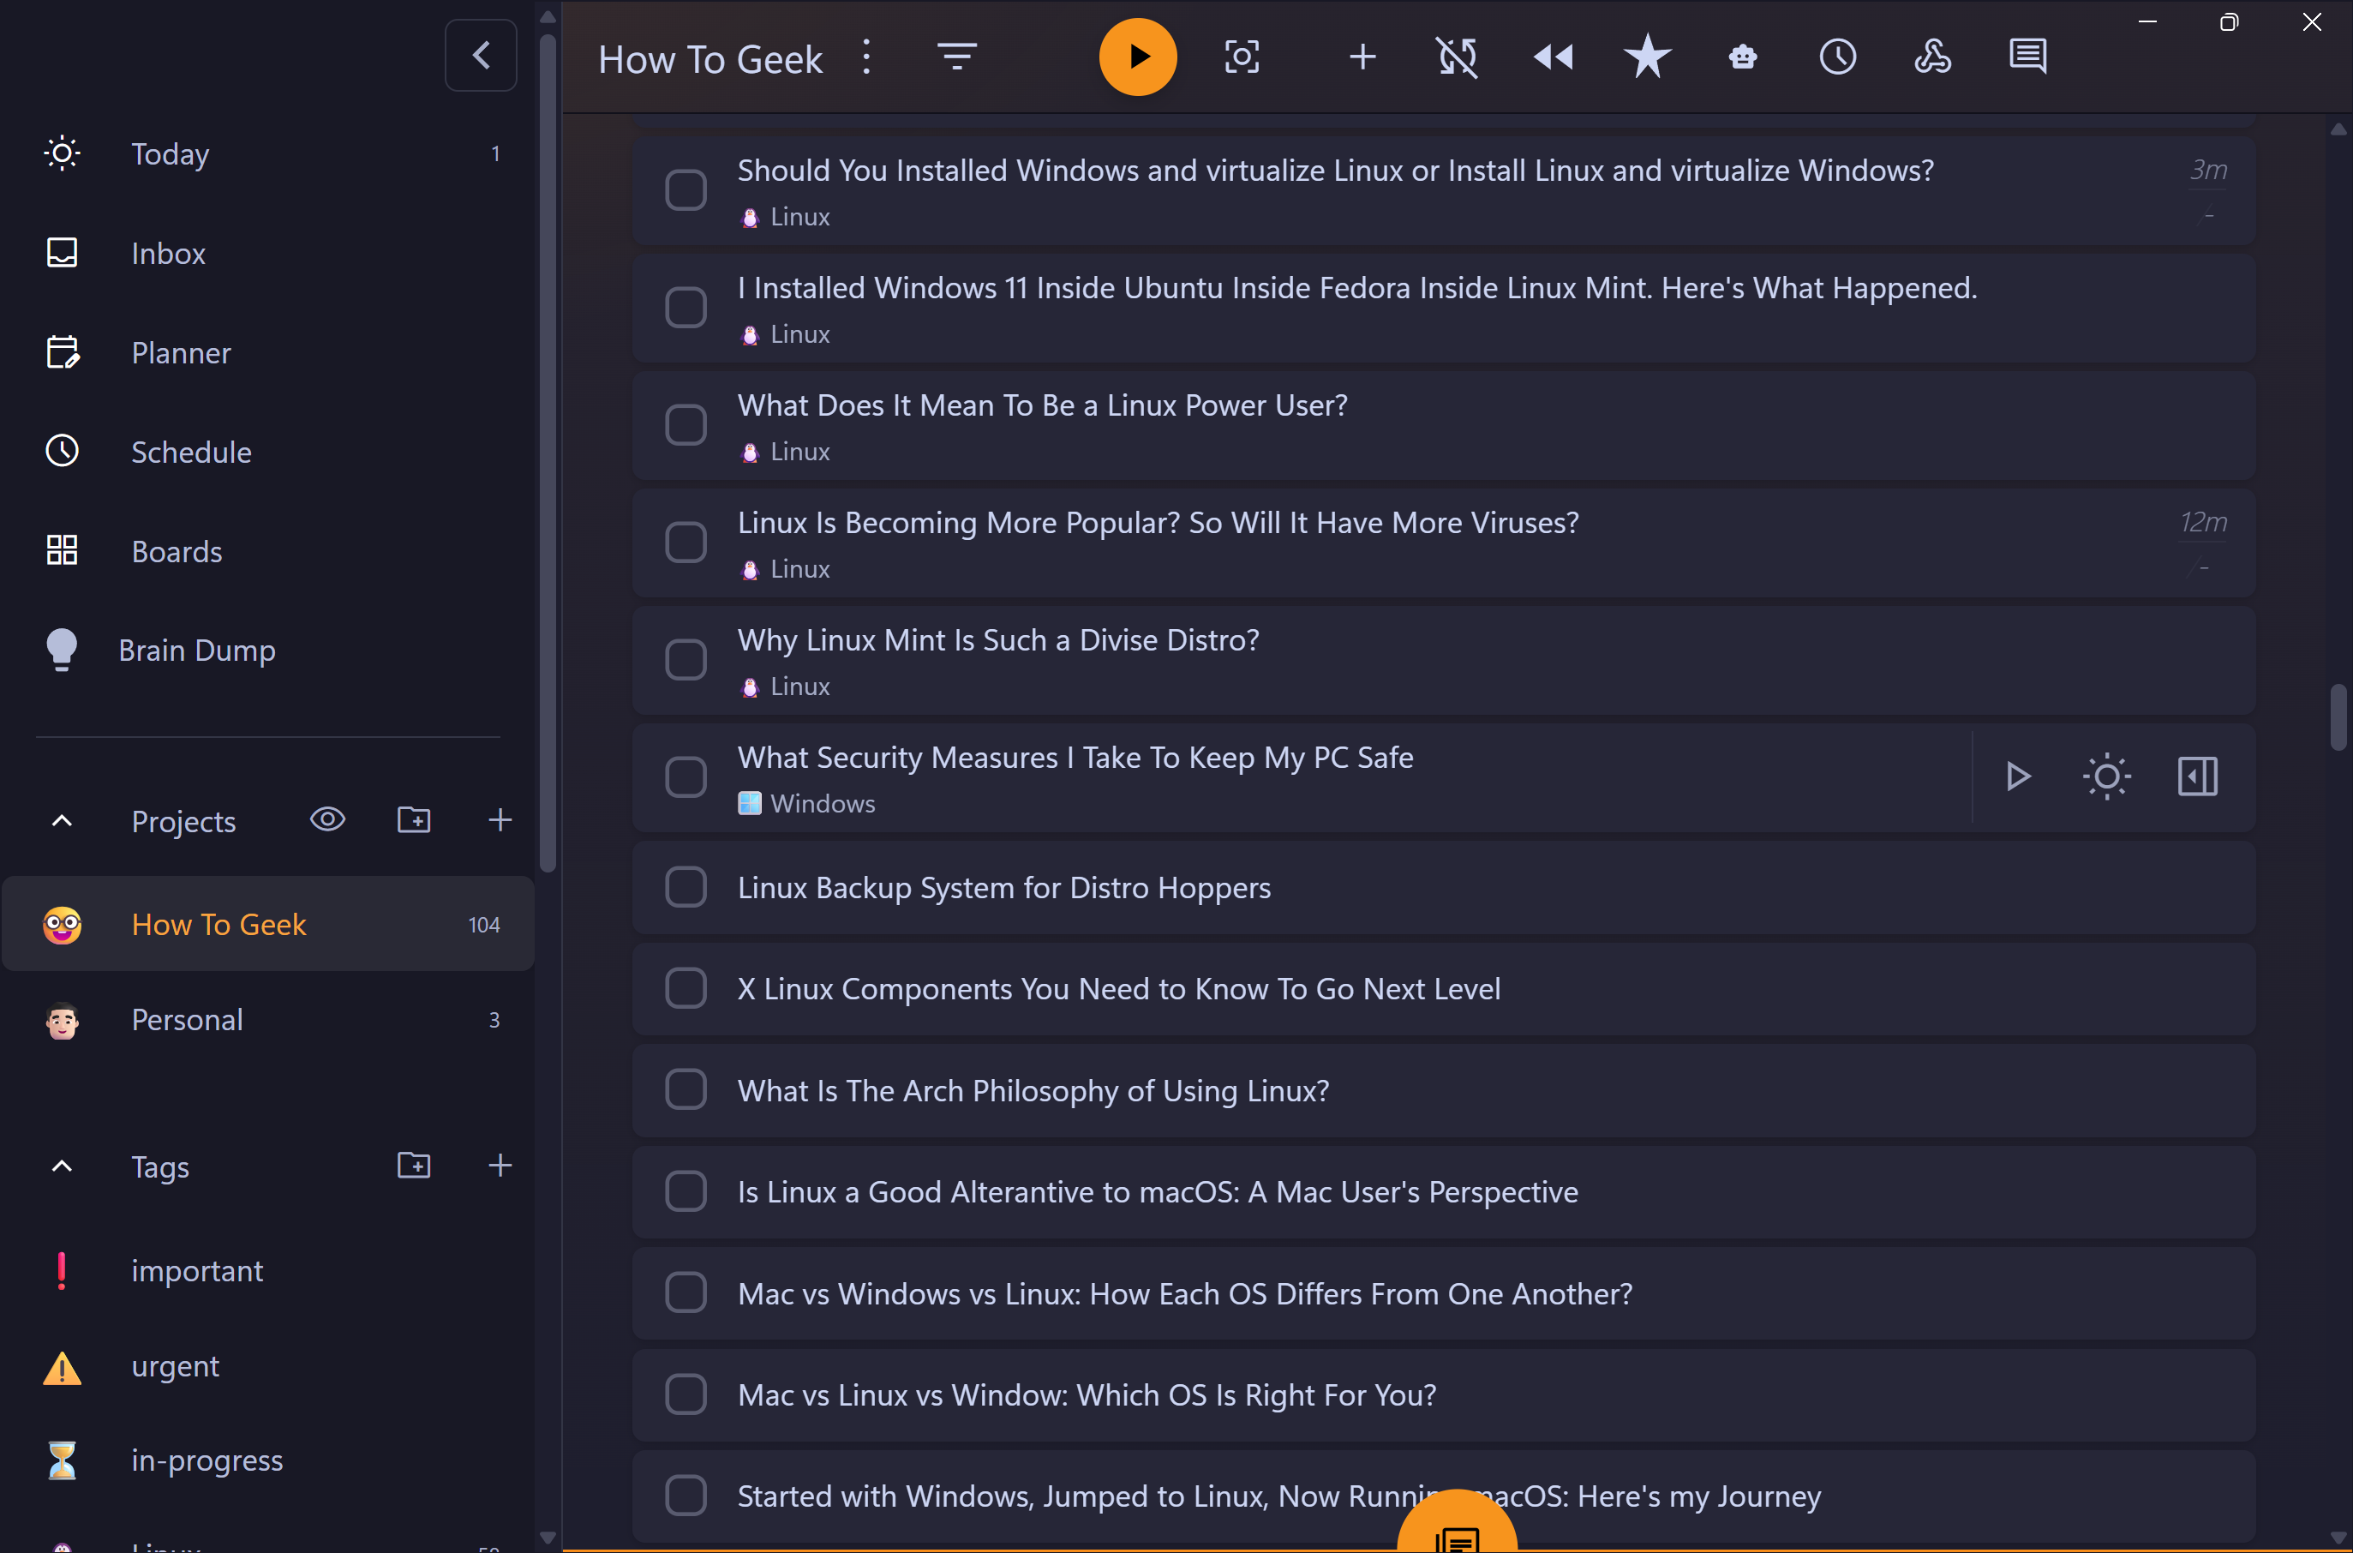
Task: Add a new tag with the Tags plus
Action: 500,1166
